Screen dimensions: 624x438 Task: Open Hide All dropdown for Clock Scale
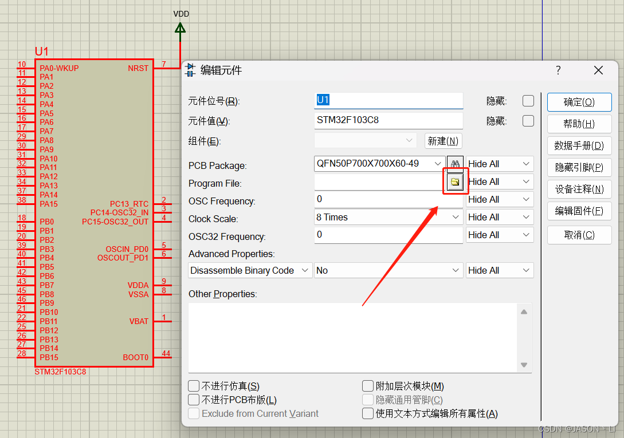point(500,217)
